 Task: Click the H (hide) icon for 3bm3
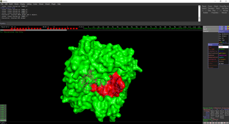(224, 29)
